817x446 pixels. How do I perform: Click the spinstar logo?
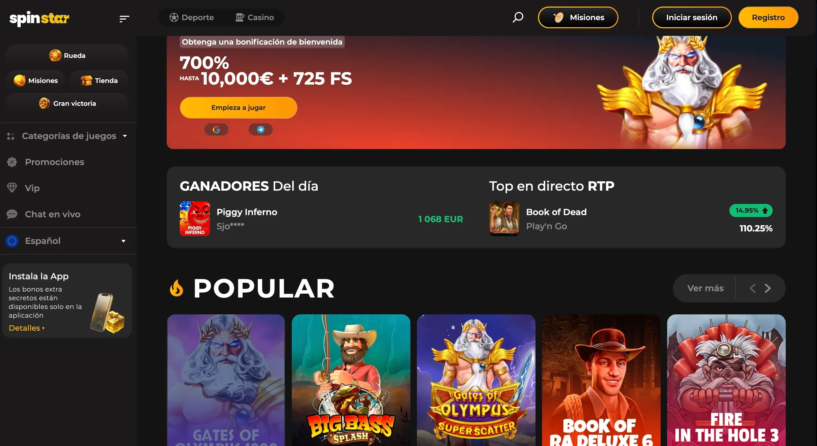tap(39, 18)
